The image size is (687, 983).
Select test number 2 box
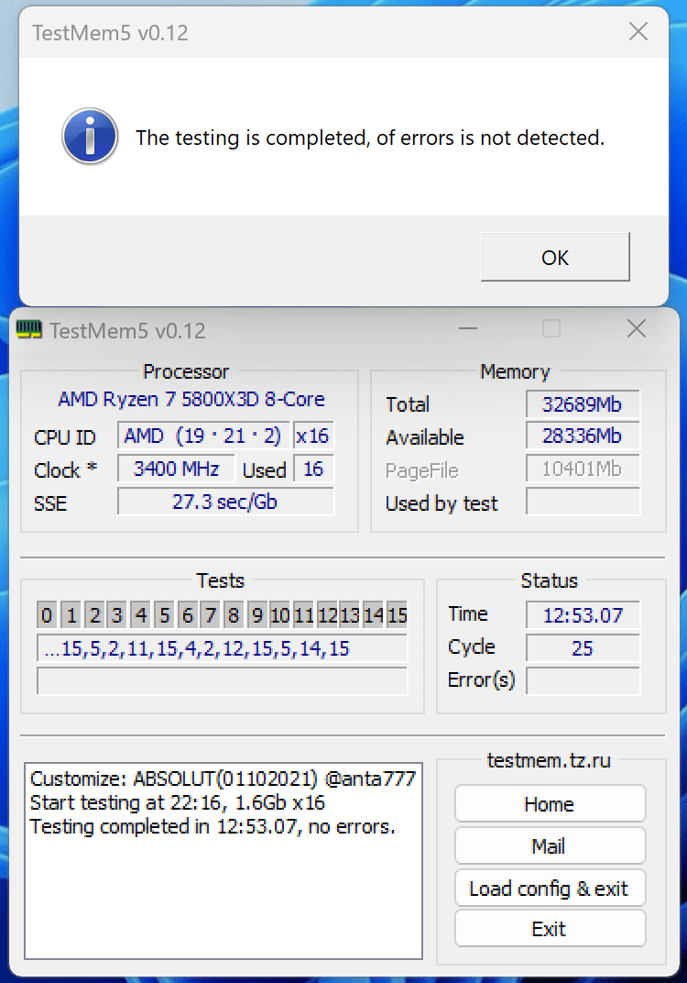point(94,615)
